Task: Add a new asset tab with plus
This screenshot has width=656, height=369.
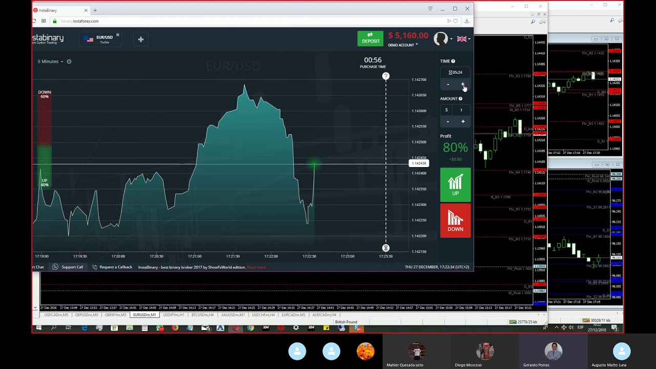Action: point(140,39)
